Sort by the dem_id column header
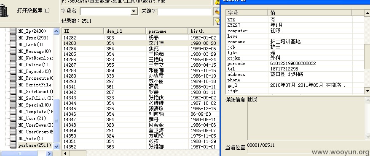The image size is (370, 156). [125, 31]
